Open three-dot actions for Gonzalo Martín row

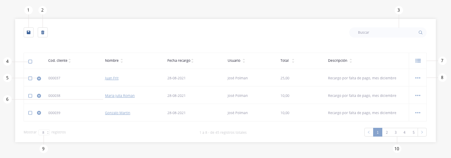click(x=418, y=113)
